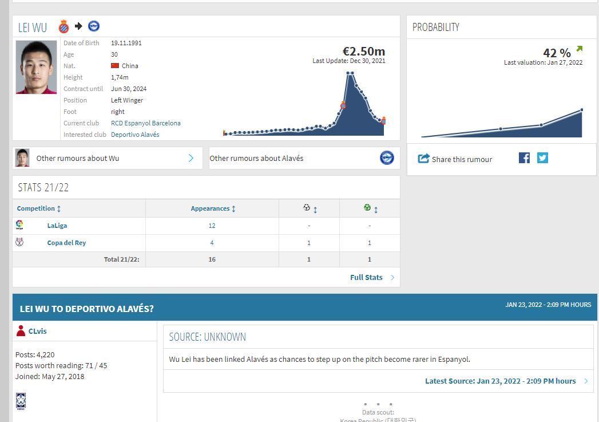Open RCD Espanyol Barcelona club link
This screenshot has height=422, width=599.
[145, 123]
